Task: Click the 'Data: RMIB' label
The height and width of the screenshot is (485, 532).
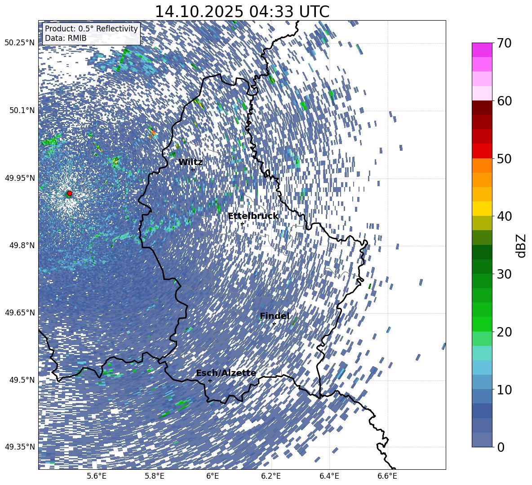Action: click(66, 38)
